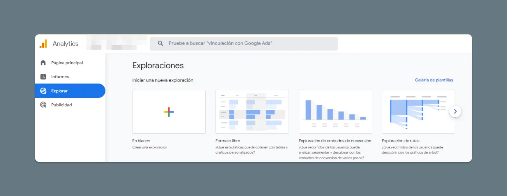Click the magnifying glass search icon
Viewport: 507px width, 196px height.
tap(160, 43)
